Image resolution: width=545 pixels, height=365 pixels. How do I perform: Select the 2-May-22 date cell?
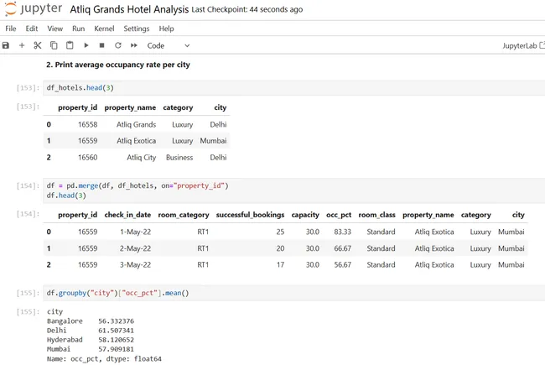135,248
